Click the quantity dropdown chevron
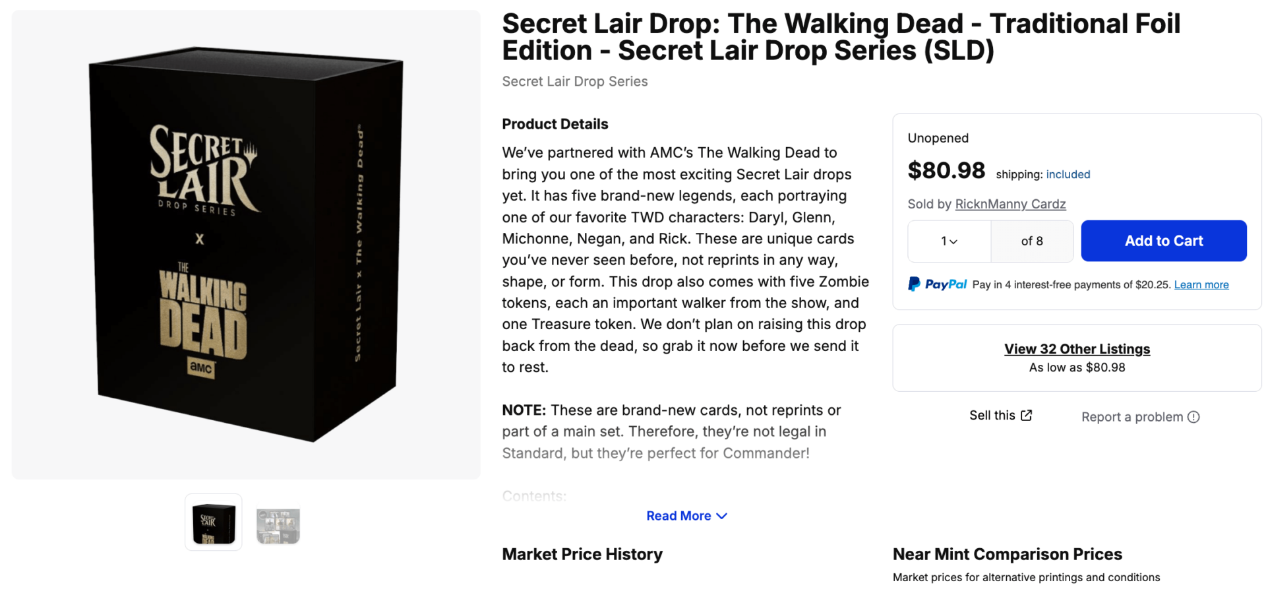The width and height of the screenshot is (1266, 599). [x=954, y=241]
